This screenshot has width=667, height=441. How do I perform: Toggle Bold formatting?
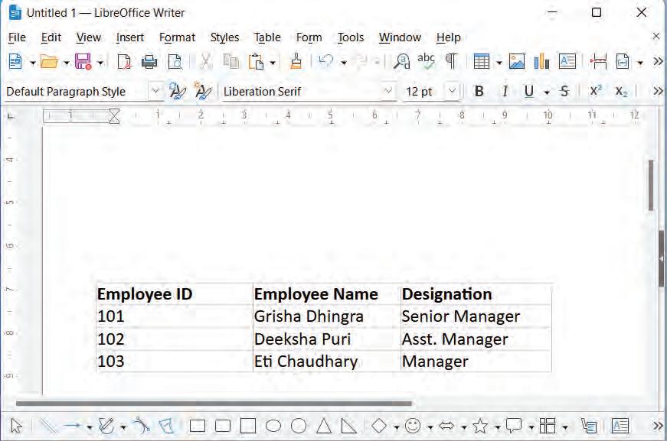click(x=479, y=91)
